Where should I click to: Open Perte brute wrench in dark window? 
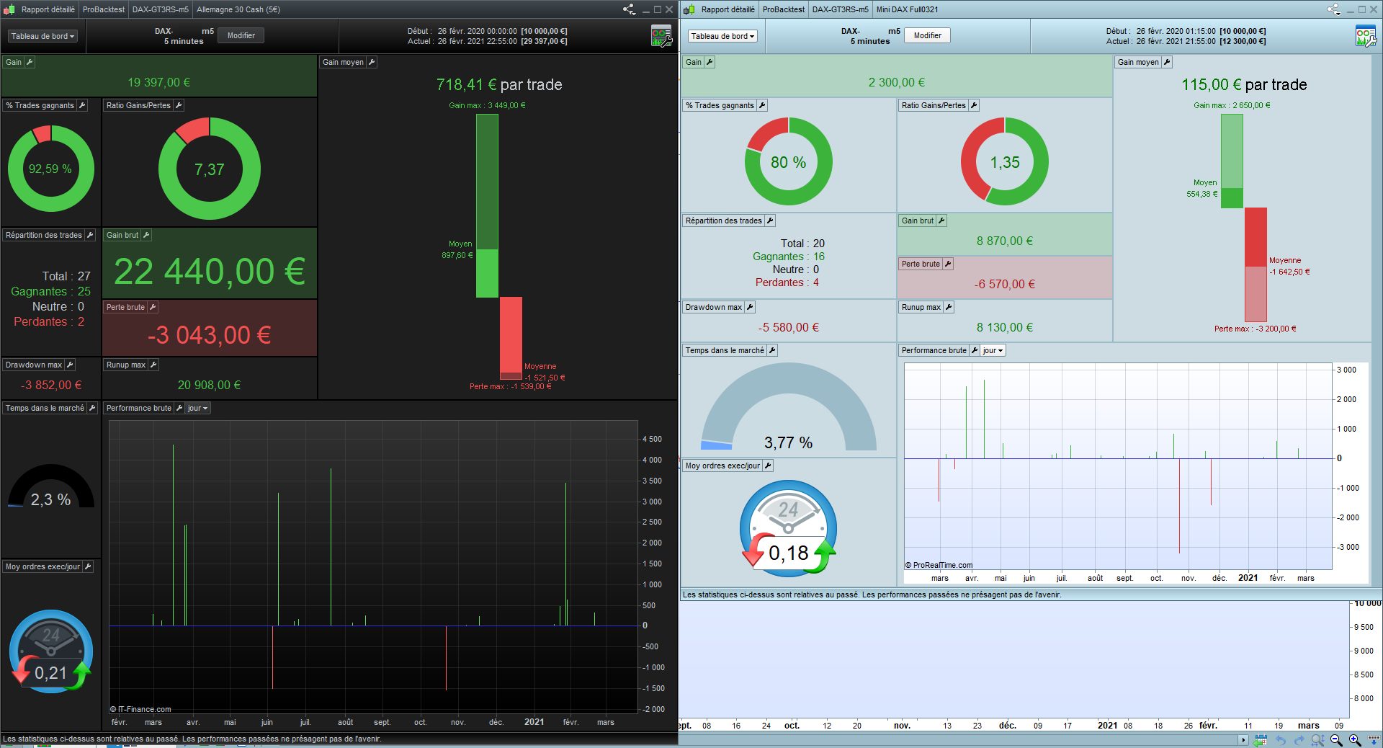(x=153, y=308)
